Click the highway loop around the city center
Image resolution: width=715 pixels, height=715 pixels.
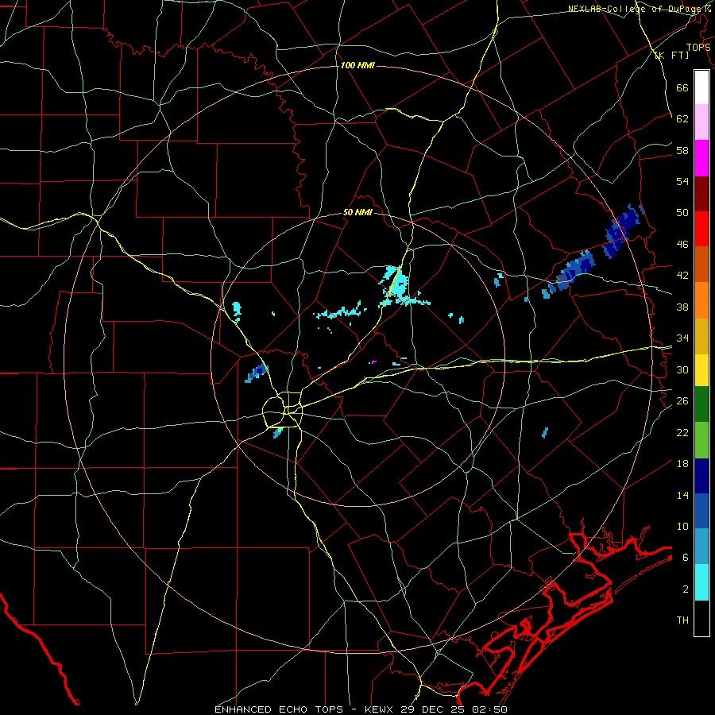pyautogui.click(x=283, y=410)
